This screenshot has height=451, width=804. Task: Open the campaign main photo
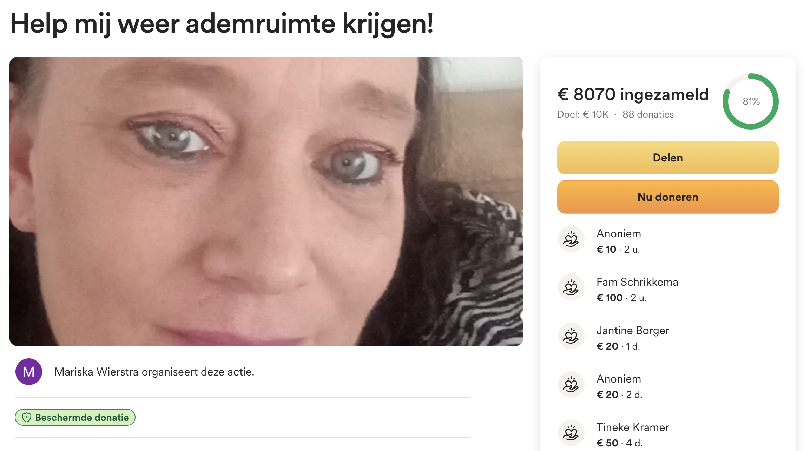click(x=266, y=201)
